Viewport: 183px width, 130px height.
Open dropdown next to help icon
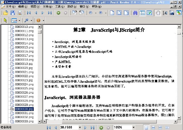coord(44,20)
